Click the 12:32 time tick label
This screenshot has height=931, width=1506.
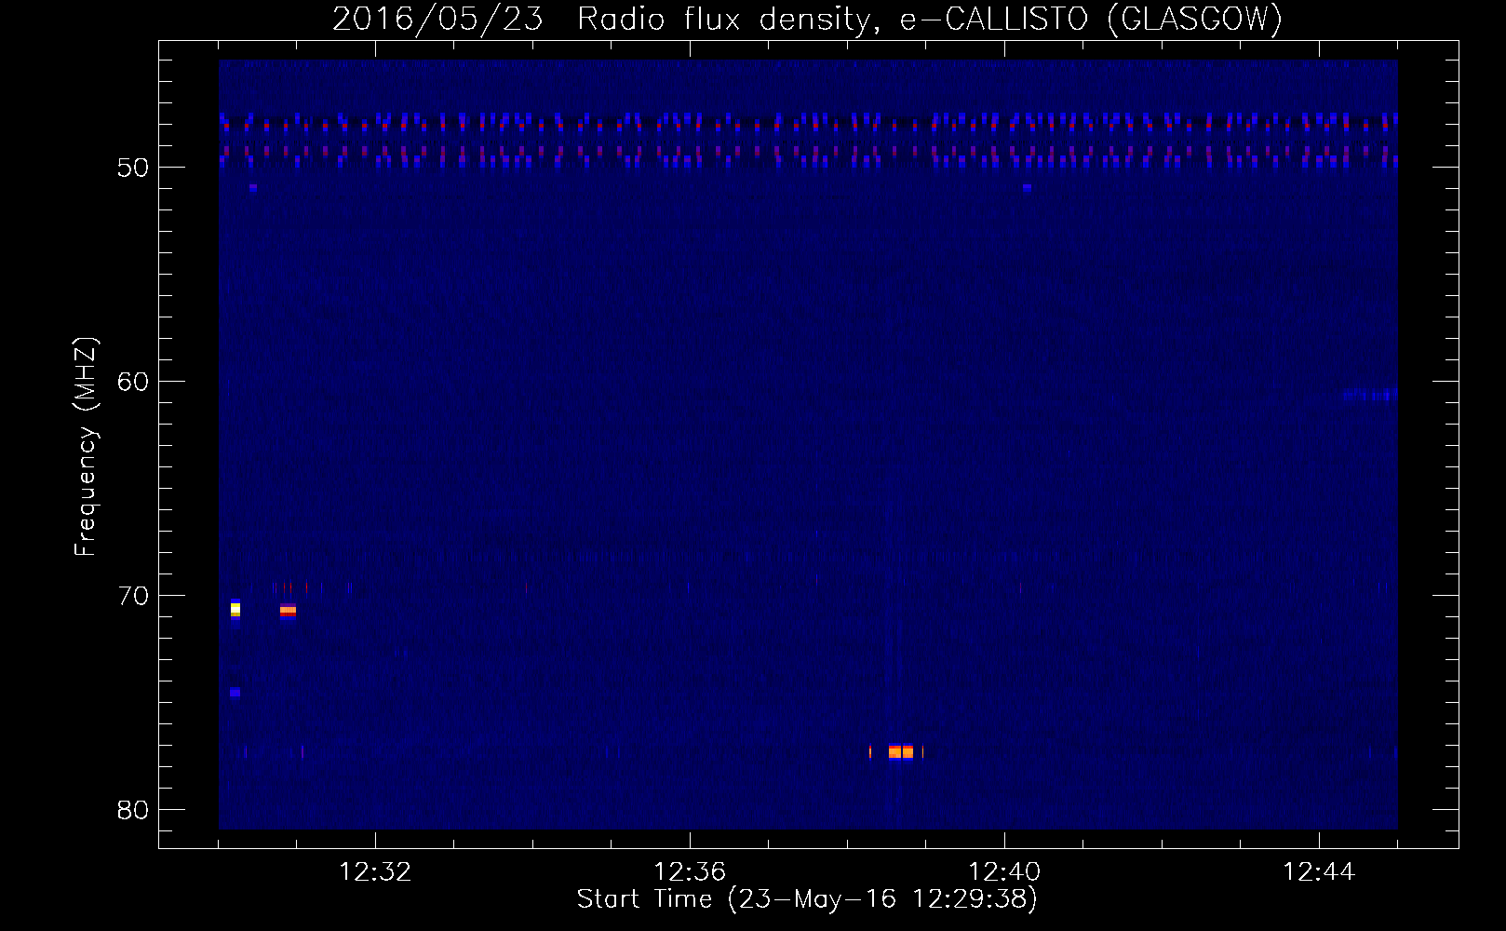pos(375,872)
